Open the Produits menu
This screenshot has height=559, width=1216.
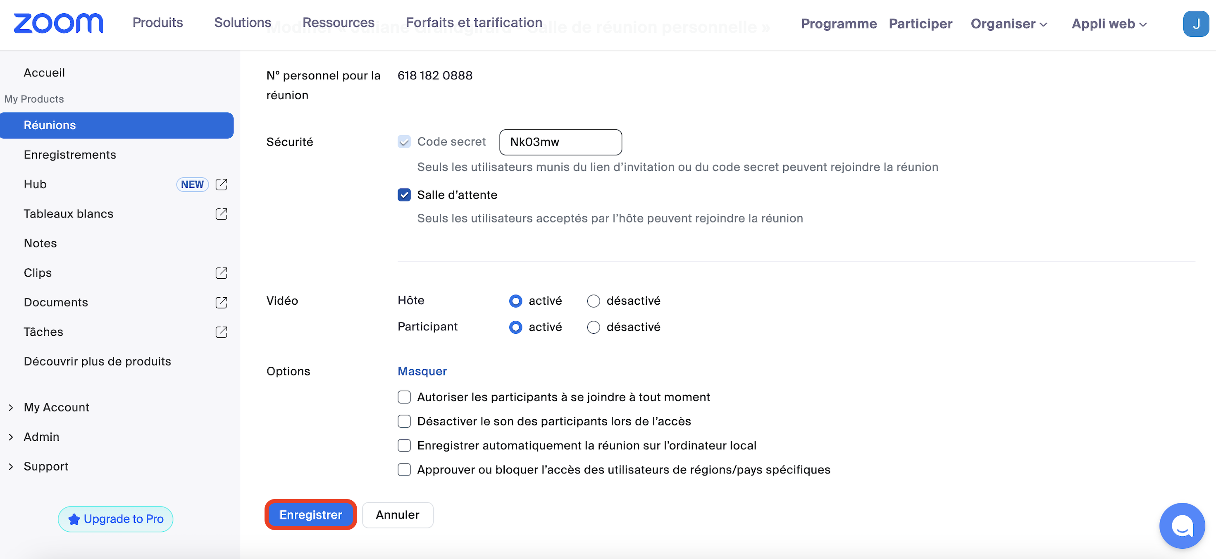pyautogui.click(x=157, y=23)
